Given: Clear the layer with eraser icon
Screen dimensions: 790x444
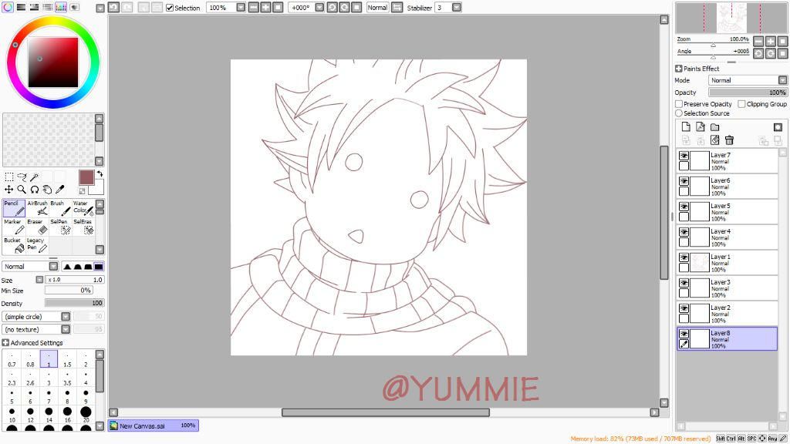Looking at the screenshot, I should click(x=714, y=140).
